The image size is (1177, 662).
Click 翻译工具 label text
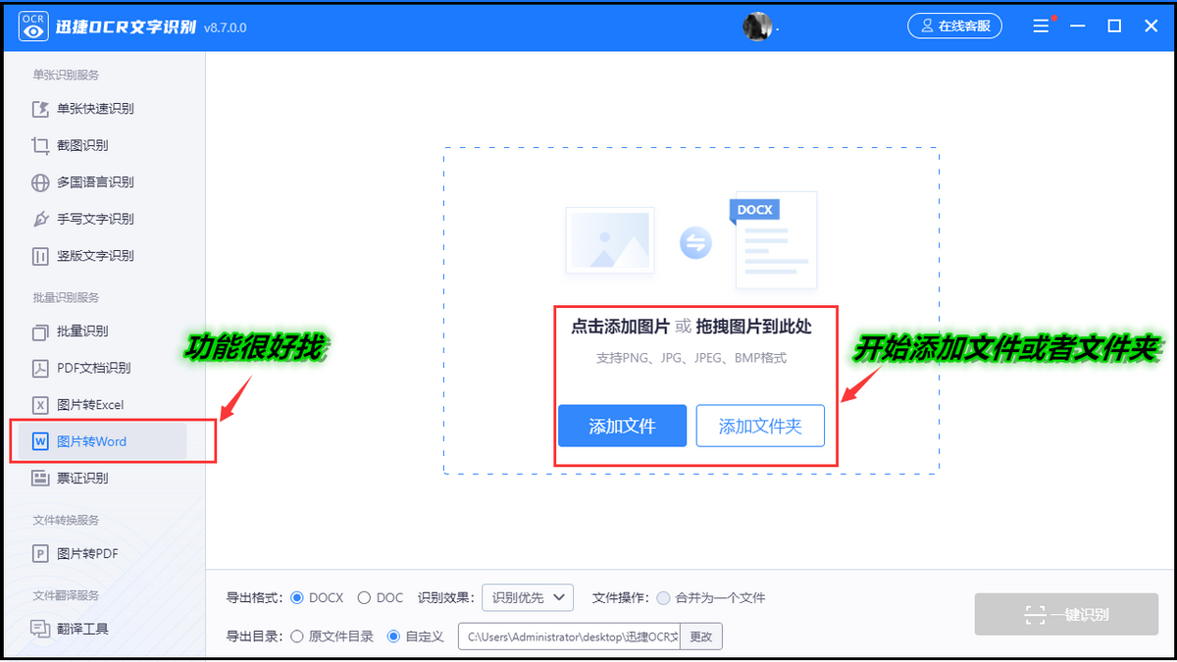[x=82, y=629]
